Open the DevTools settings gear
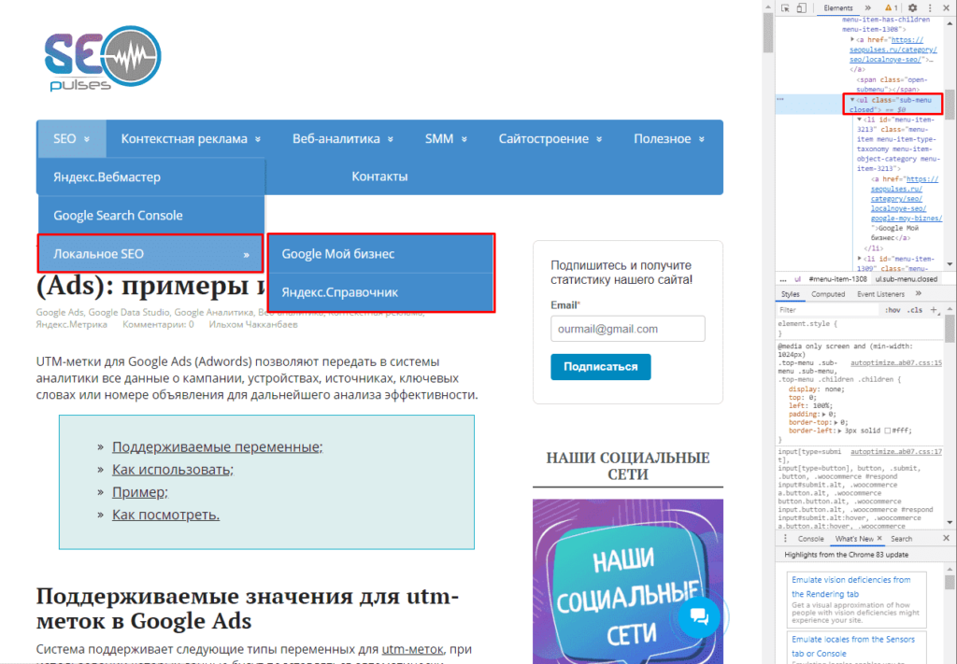The height and width of the screenshot is (664, 957). pos(912,7)
